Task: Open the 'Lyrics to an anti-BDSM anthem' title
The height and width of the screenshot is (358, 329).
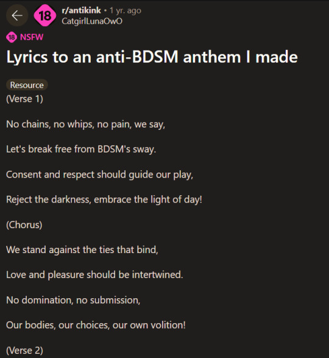Action: tap(152, 57)
